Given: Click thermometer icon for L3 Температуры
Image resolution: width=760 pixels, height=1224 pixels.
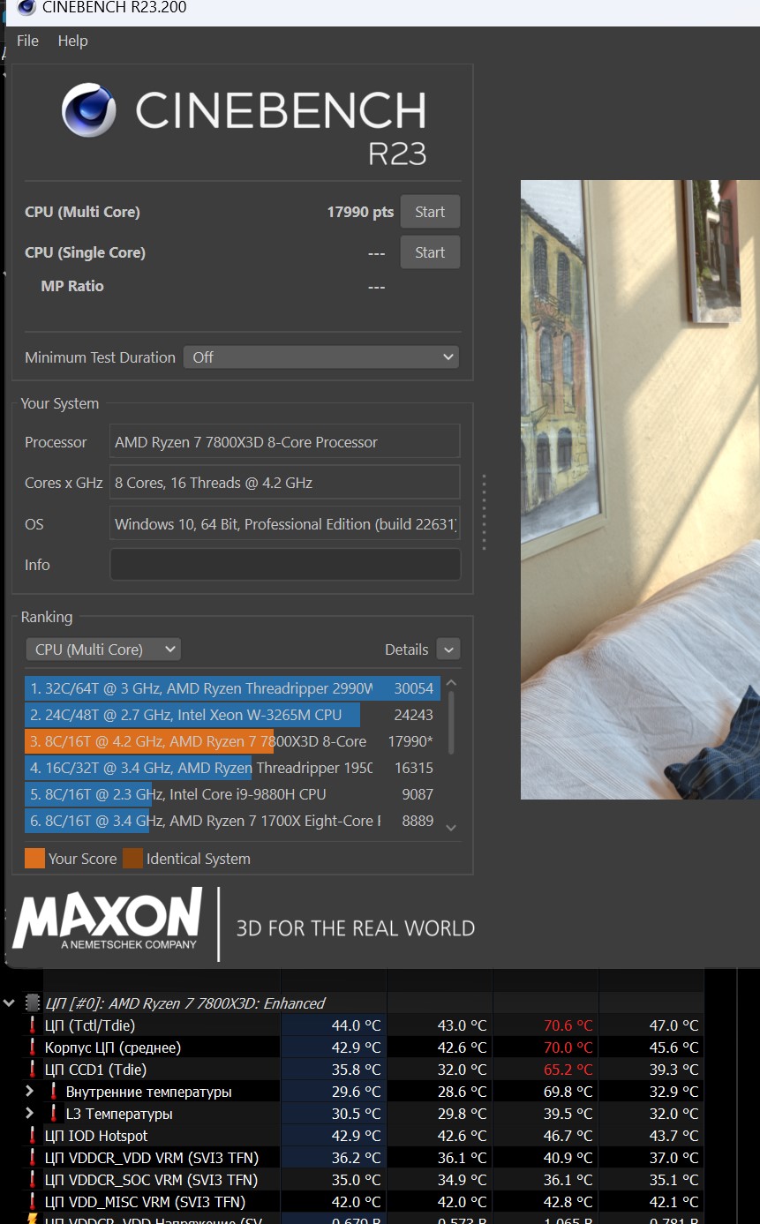Looking at the screenshot, I should 54,1114.
